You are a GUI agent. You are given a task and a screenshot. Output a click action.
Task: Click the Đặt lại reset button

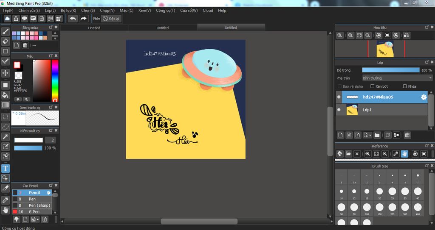tap(111, 19)
